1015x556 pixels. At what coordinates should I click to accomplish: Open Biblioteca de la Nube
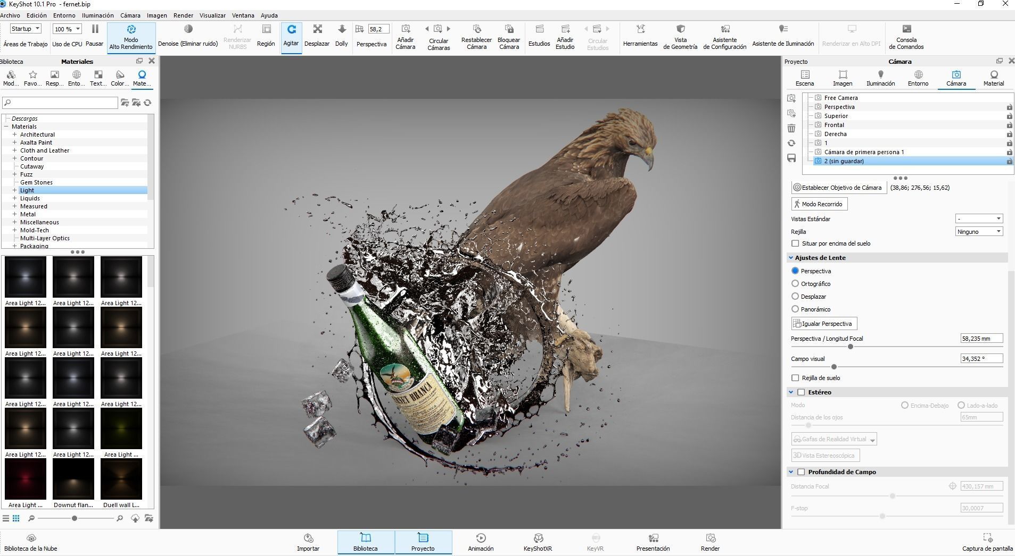point(31,543)
